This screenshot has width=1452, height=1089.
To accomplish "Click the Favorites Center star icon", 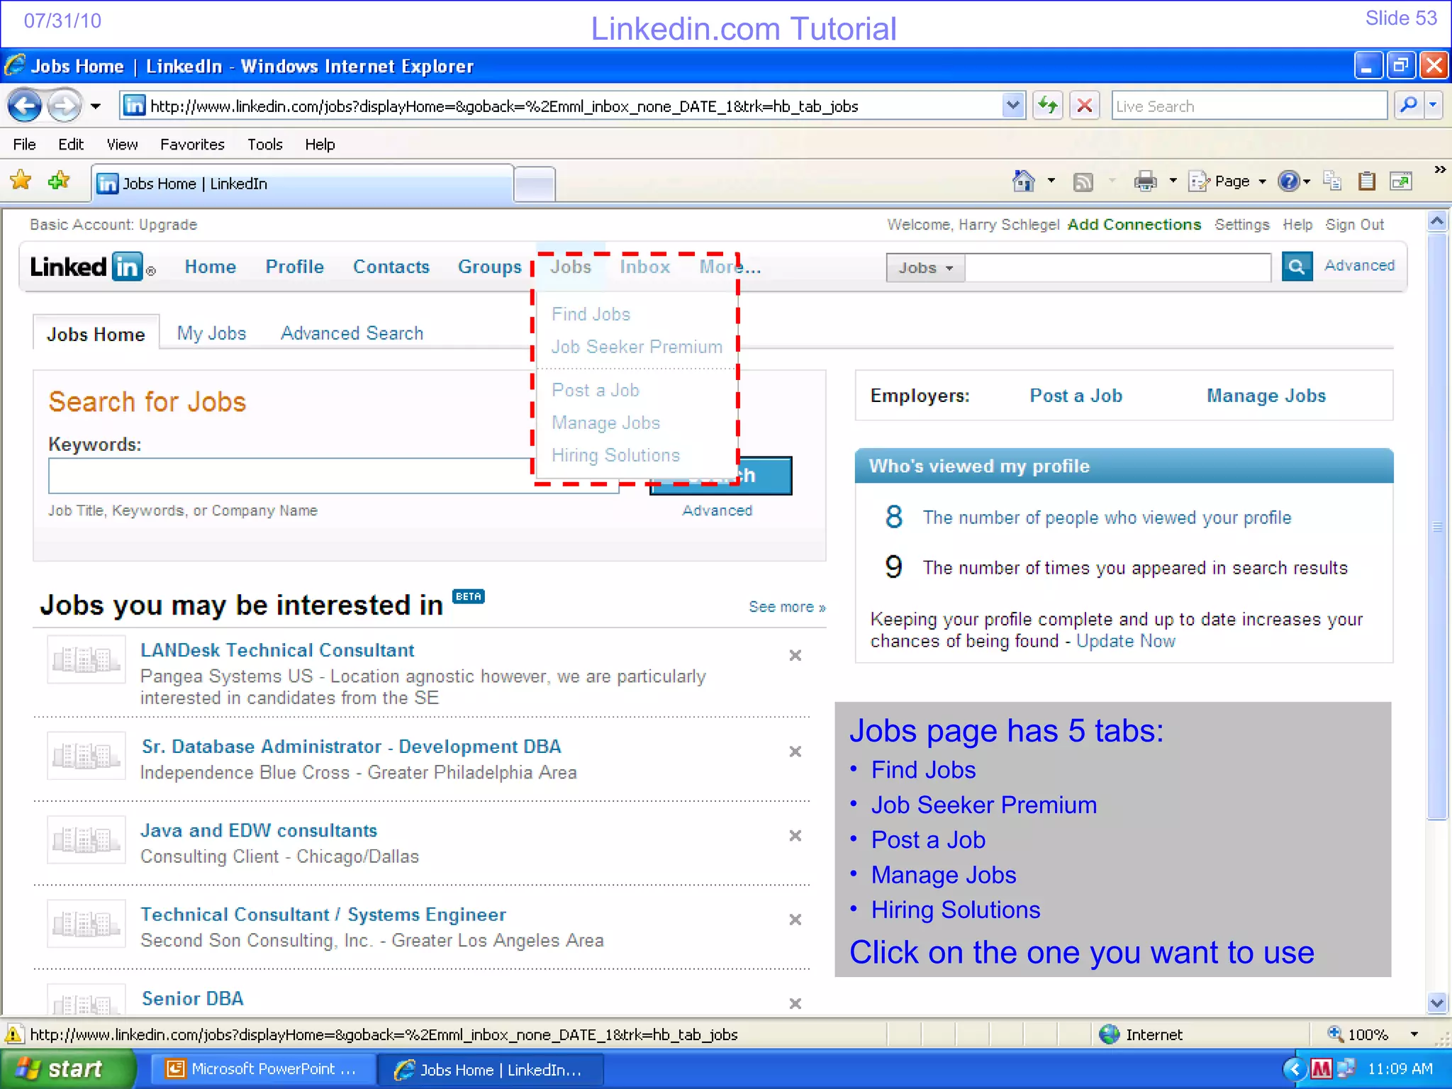I will pyautogui.click(x=21, y=181).
